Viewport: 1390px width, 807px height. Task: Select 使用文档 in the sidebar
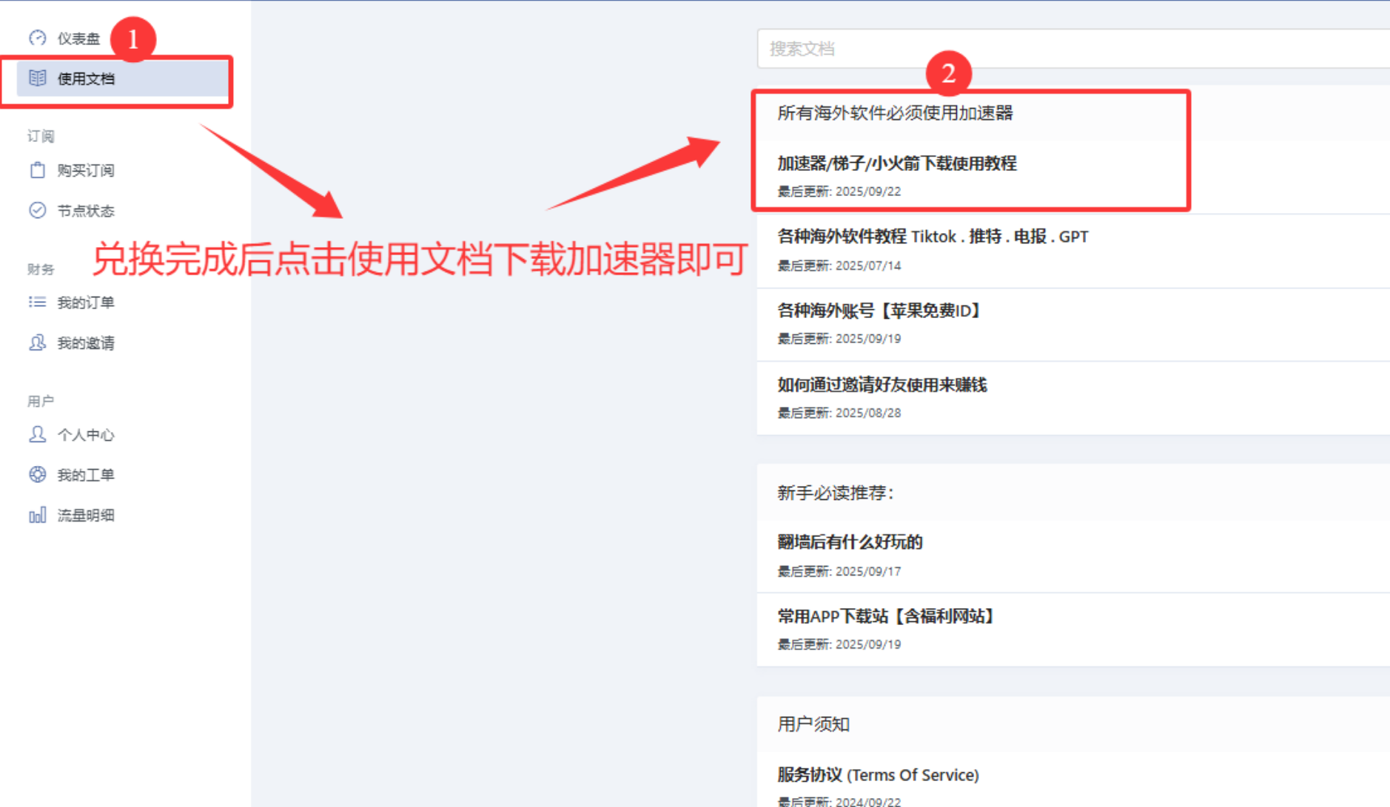pyautogui.click(x=86, y=78)
